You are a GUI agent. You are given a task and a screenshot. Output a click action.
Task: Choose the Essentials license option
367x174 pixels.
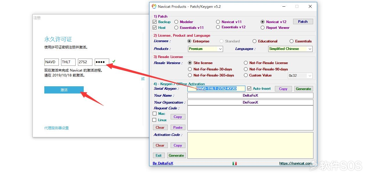(291, 41)
